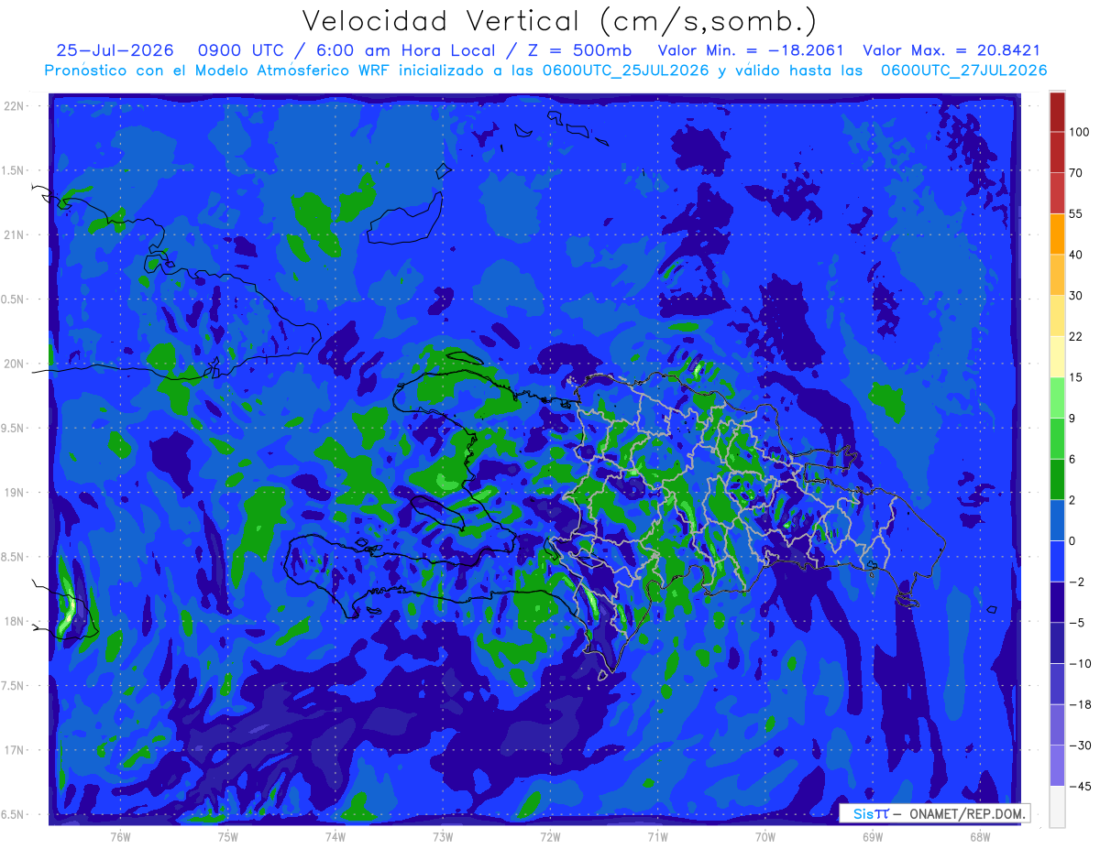
Task: Click the '76W' longitude label
Action: 120,836
